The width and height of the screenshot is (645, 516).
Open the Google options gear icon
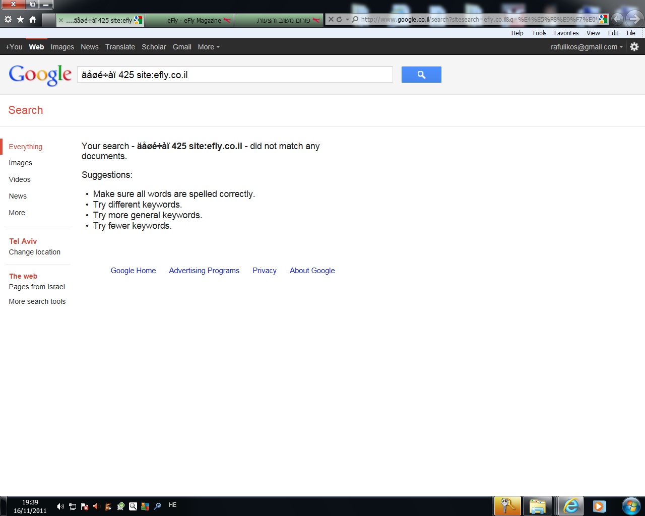(x=634, y=46)
